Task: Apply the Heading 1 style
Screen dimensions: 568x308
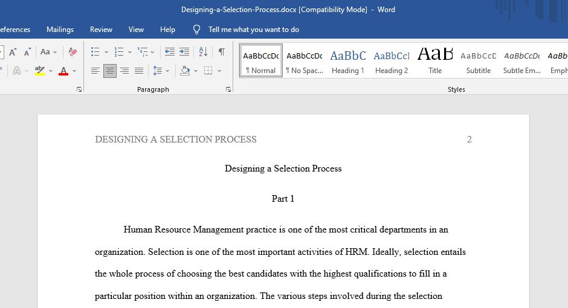Action: pyautogui.click(x=348, y=61)
